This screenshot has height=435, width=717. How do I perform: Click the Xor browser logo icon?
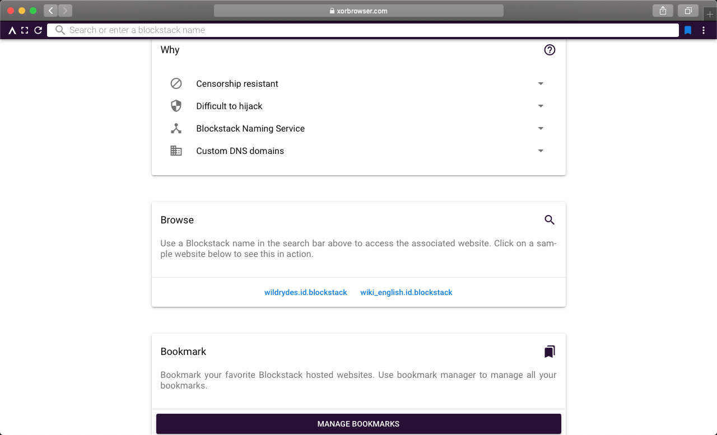click(12, 30)
